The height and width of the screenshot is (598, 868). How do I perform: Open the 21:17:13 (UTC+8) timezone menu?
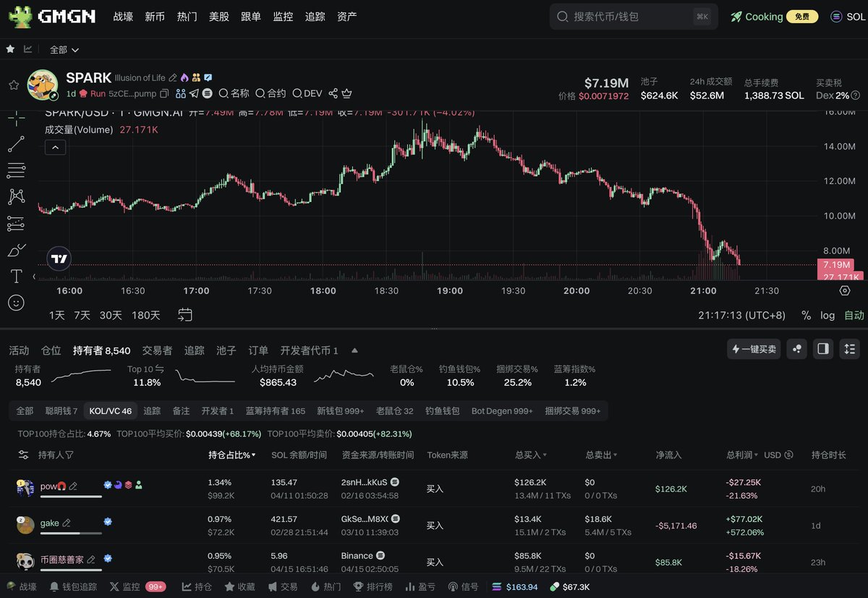(x=742, y=315)
